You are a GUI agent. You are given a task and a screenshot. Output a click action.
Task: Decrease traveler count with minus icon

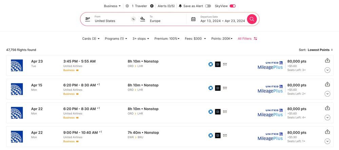127,6
